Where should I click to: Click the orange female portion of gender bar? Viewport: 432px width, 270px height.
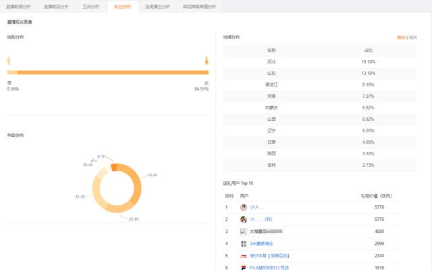pos(113,72)
